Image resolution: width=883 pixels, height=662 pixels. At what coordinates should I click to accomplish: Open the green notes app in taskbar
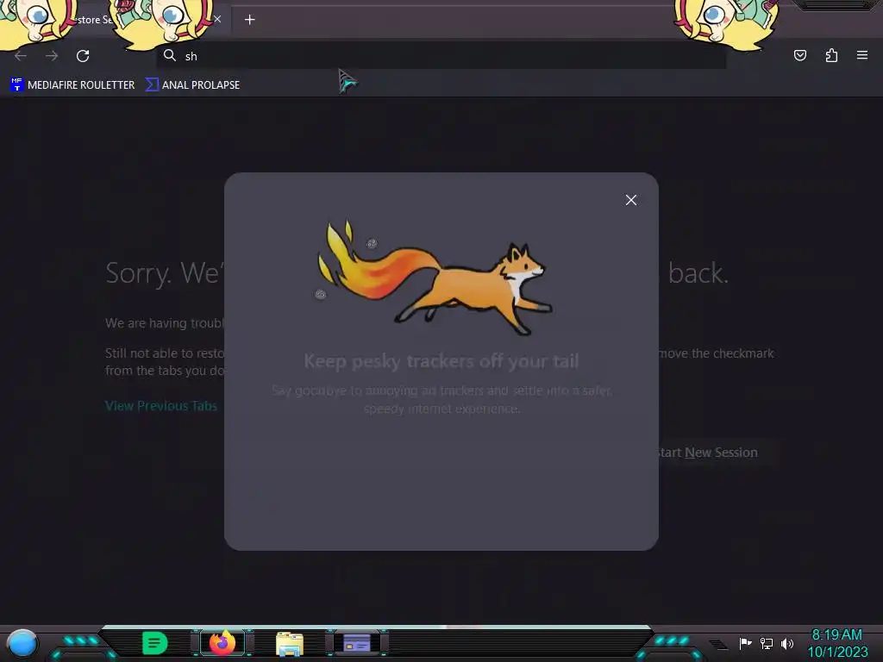click(x=155, y=643)
